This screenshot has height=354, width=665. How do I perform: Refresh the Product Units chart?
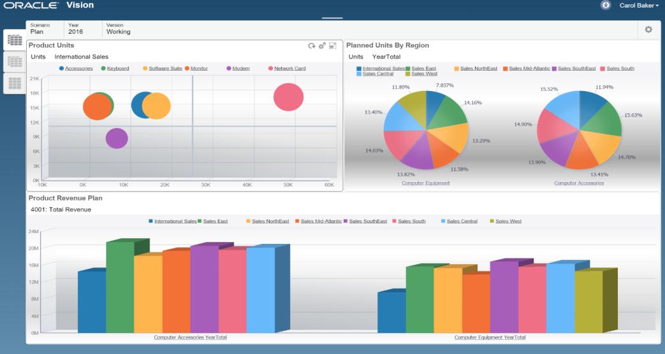pos(312,46)
